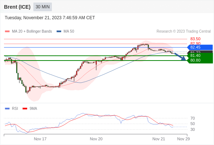
Task: Click the 83.50 red resistance label
Action: pyautogui.click(x=196, y=39)
